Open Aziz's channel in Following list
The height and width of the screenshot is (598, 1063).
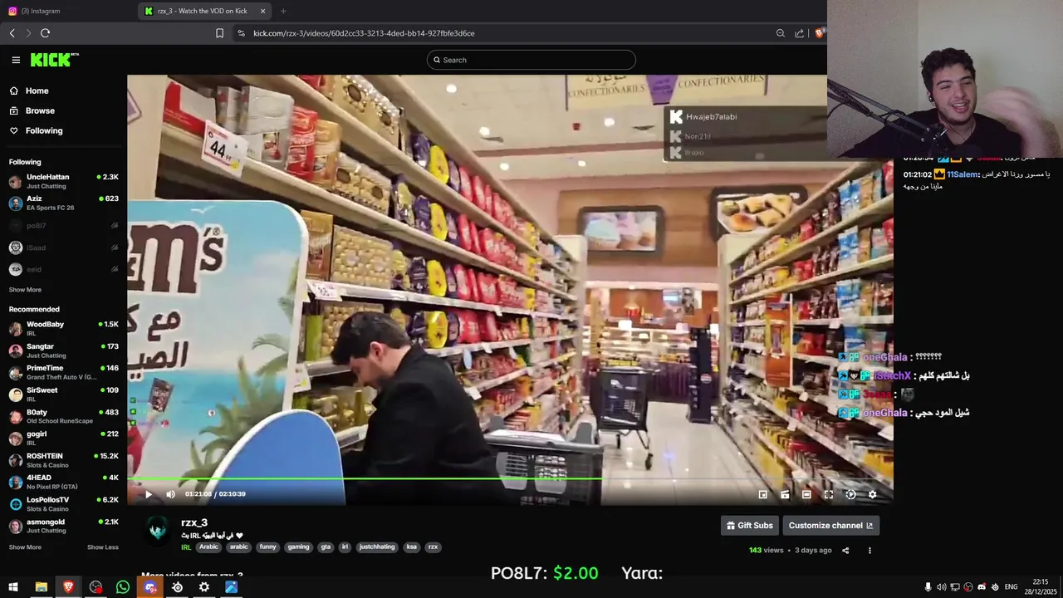64,203
